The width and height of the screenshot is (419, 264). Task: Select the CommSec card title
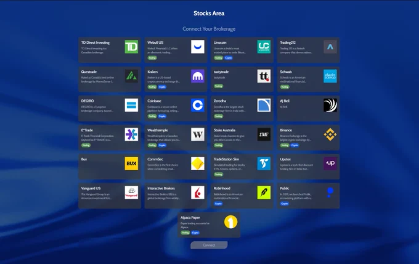point(155,159)
